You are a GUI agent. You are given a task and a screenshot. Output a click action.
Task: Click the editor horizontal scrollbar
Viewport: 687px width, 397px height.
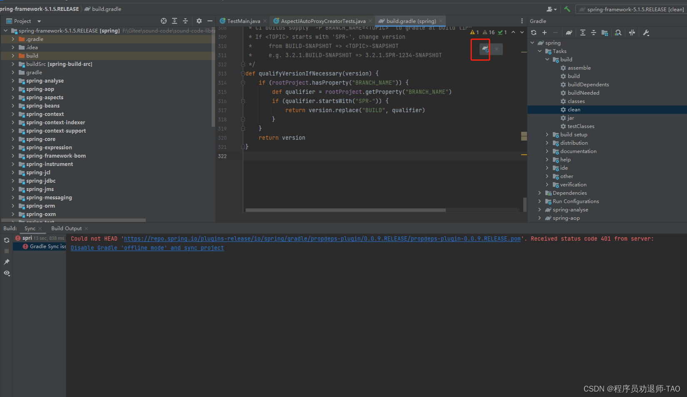pos(345,210)
